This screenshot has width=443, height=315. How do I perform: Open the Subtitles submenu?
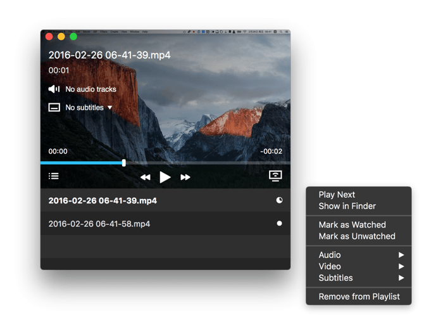point(359,278)
